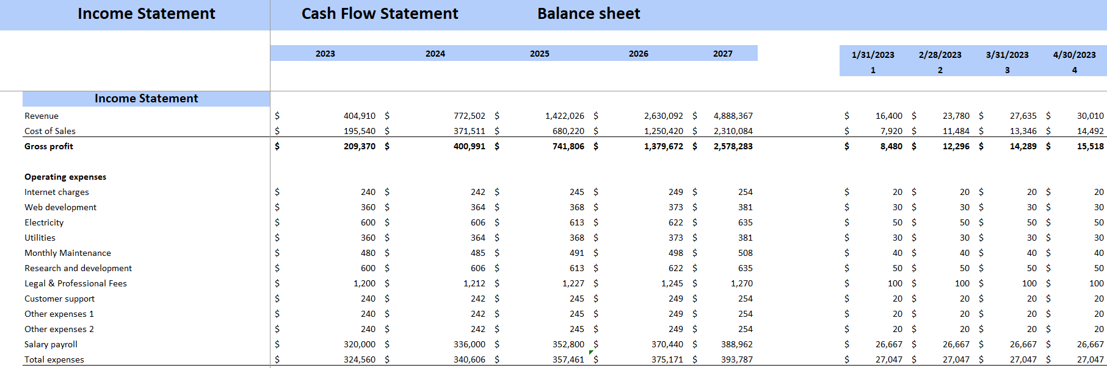Select the cost of sales value 195,540

pyautogui.click(x=360, y=131)
